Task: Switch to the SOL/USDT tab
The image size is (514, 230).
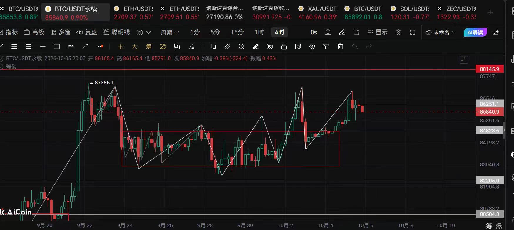Action: click(x=410, y=13)
